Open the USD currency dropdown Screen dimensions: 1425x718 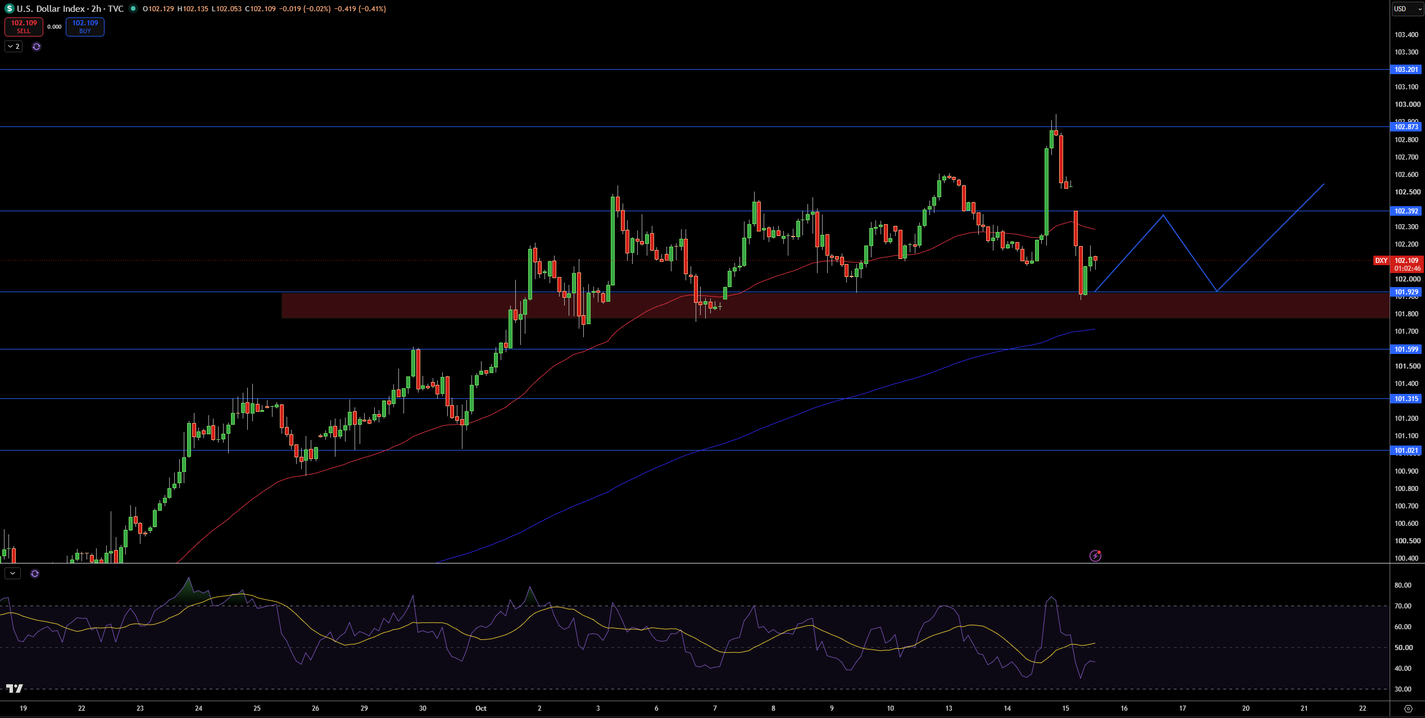click(x=1407, y=8)
